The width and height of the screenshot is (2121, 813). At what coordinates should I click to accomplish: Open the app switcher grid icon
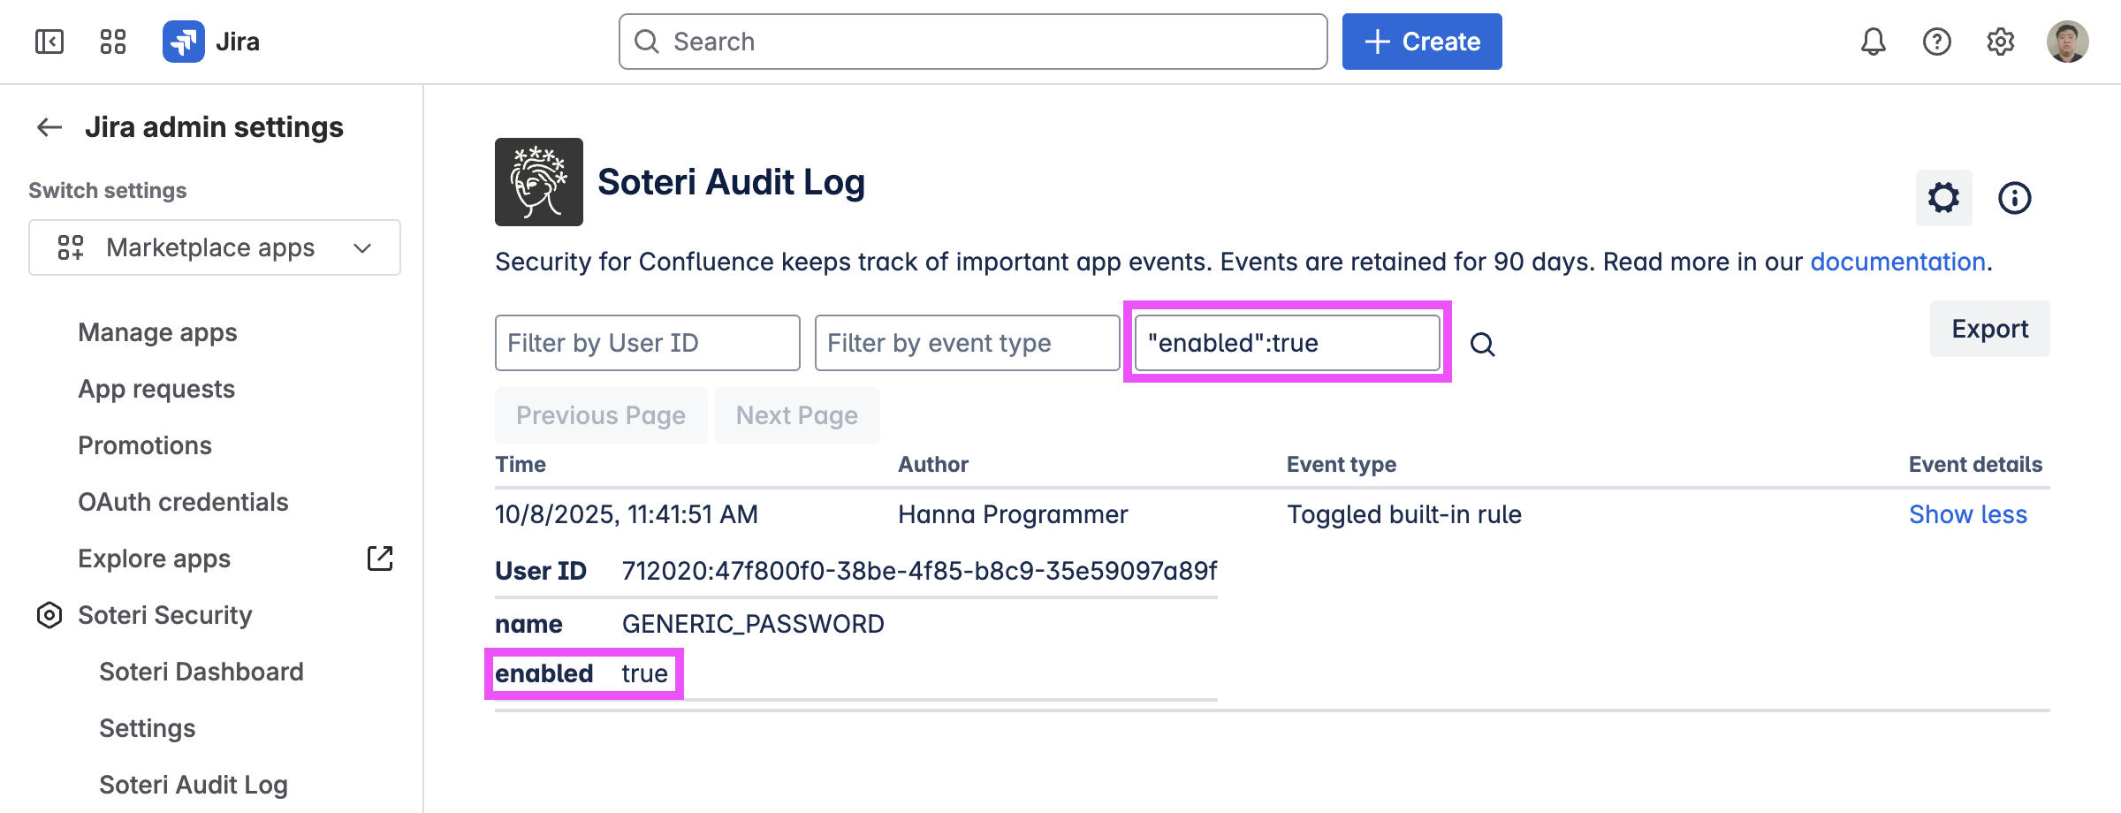(113, 42)
